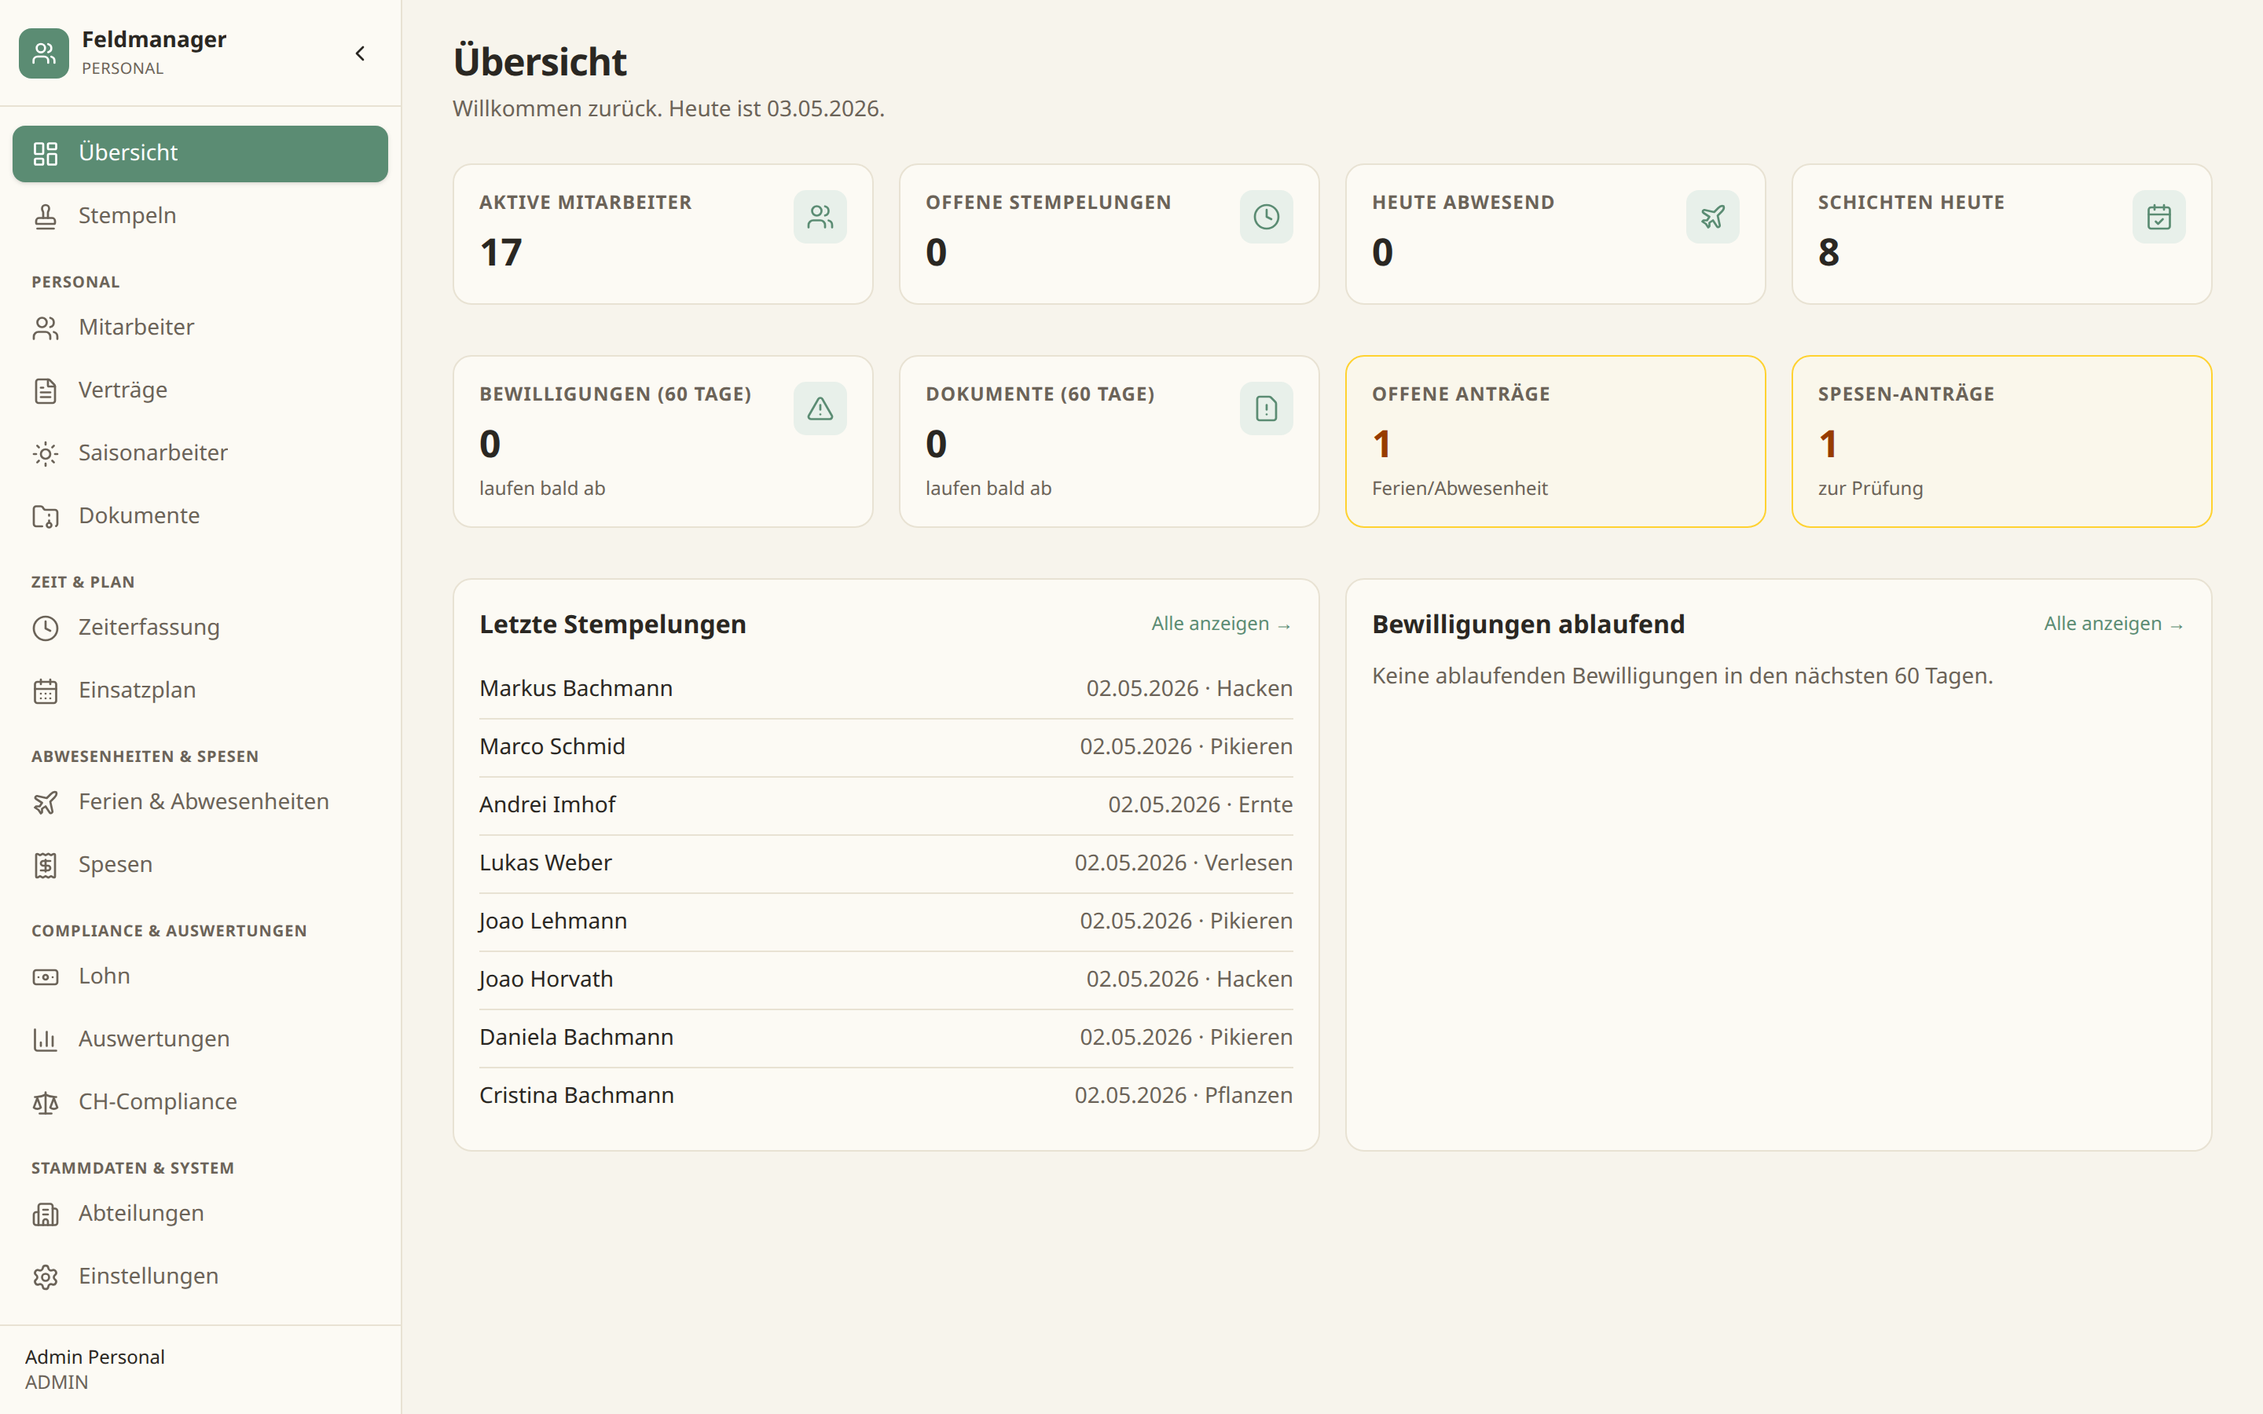Click clock icon on Offene Stempelungen card

1266,217
